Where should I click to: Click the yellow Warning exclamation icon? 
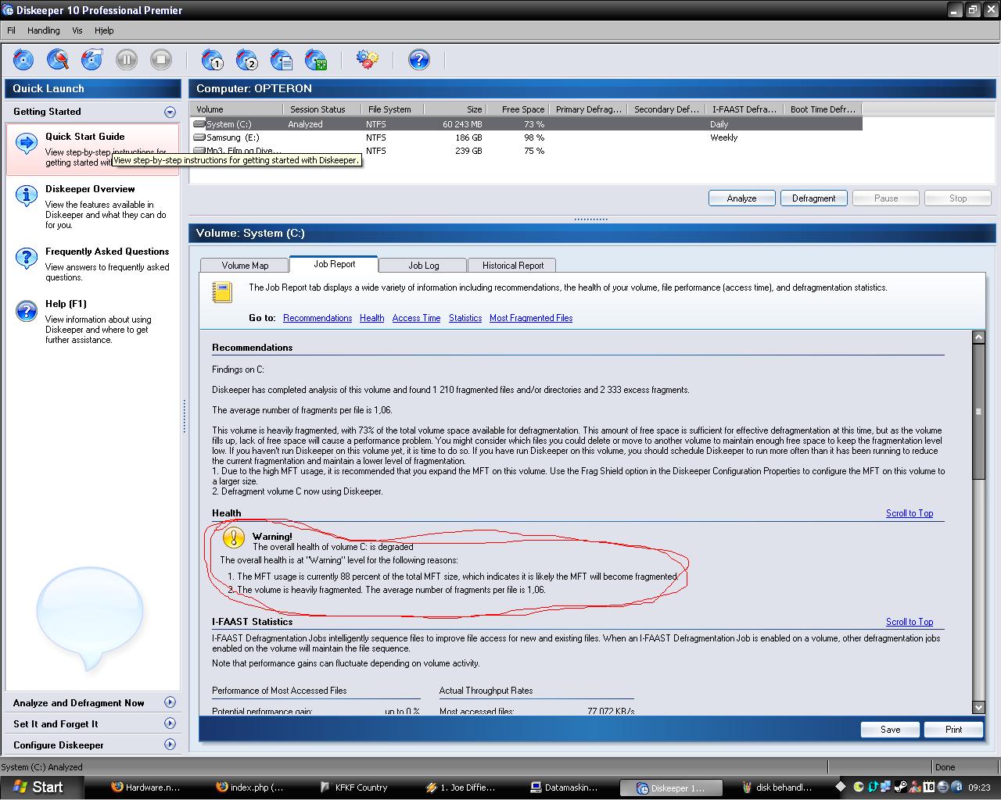(233, 537)
